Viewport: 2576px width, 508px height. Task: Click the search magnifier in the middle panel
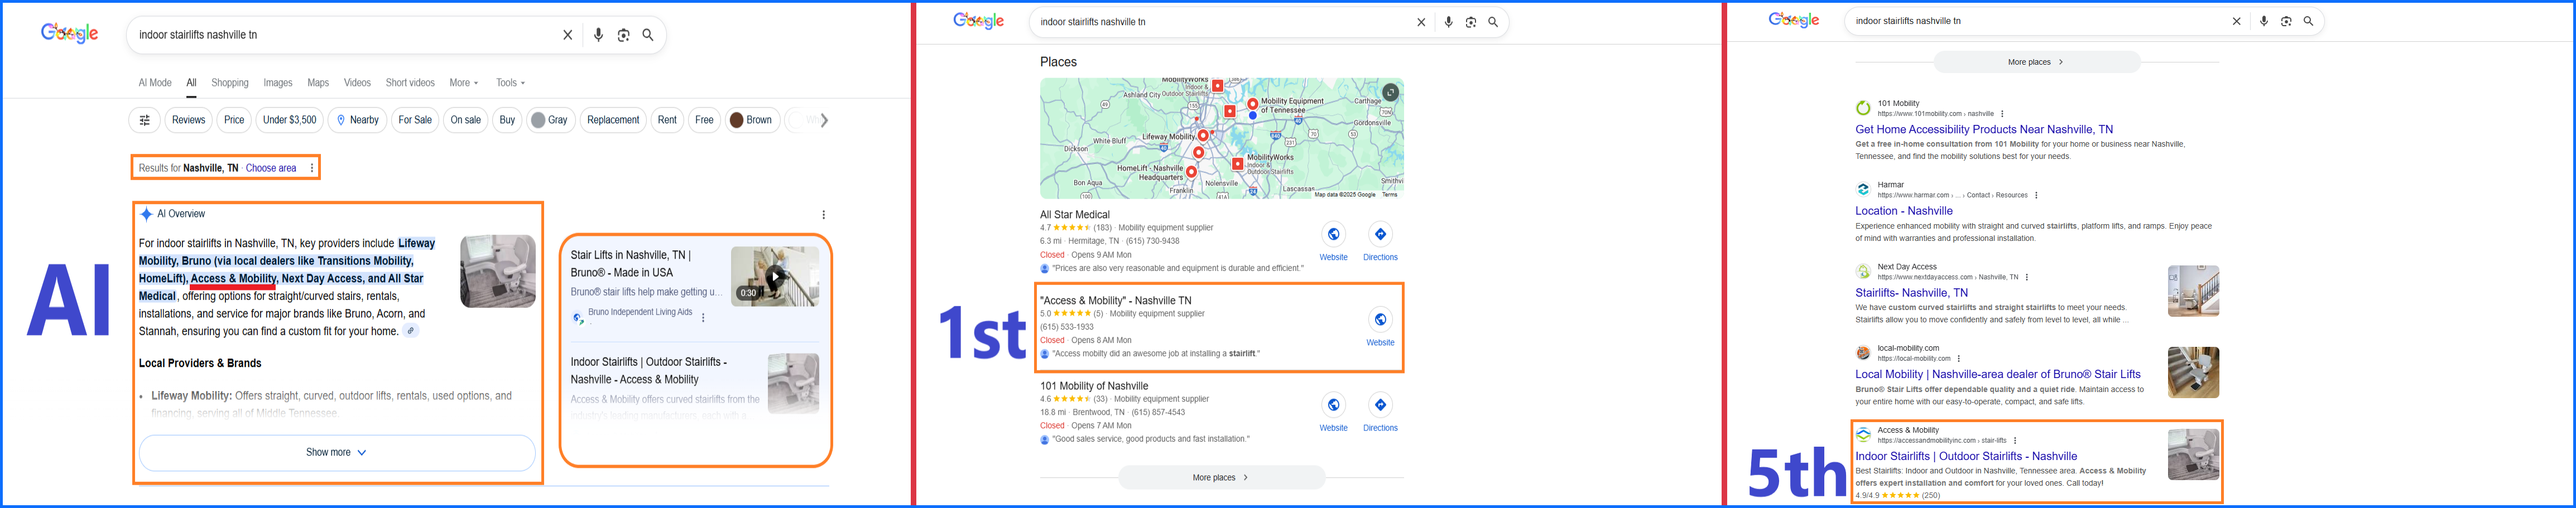(1493, 22)
